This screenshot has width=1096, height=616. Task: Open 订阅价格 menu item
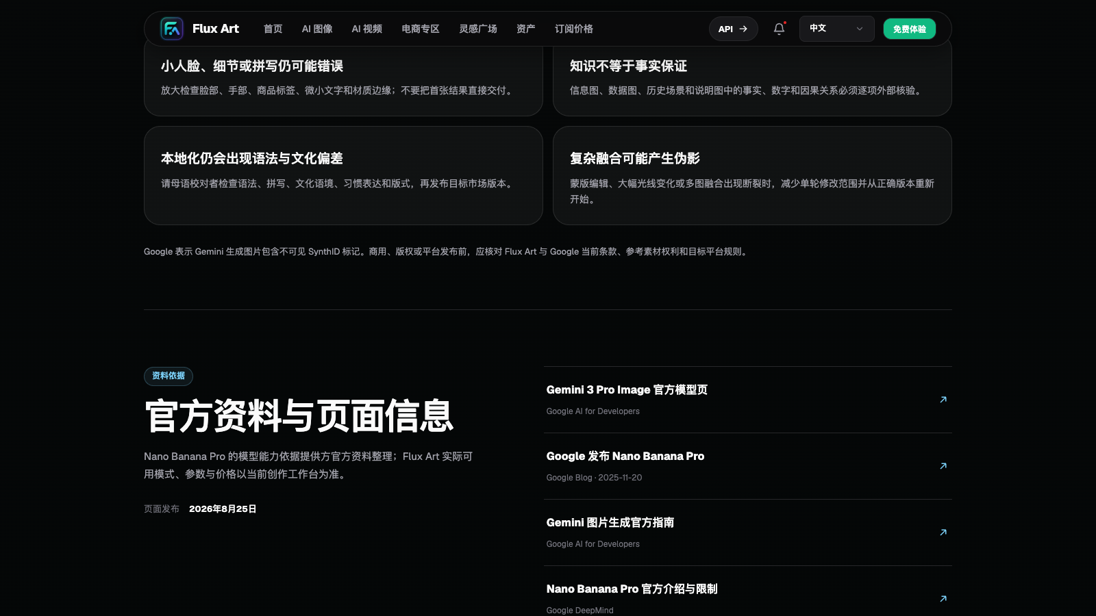click(574, 29)
